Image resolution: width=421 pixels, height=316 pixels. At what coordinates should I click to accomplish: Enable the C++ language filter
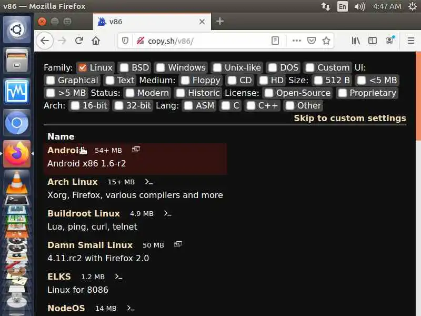click(251, 105)
